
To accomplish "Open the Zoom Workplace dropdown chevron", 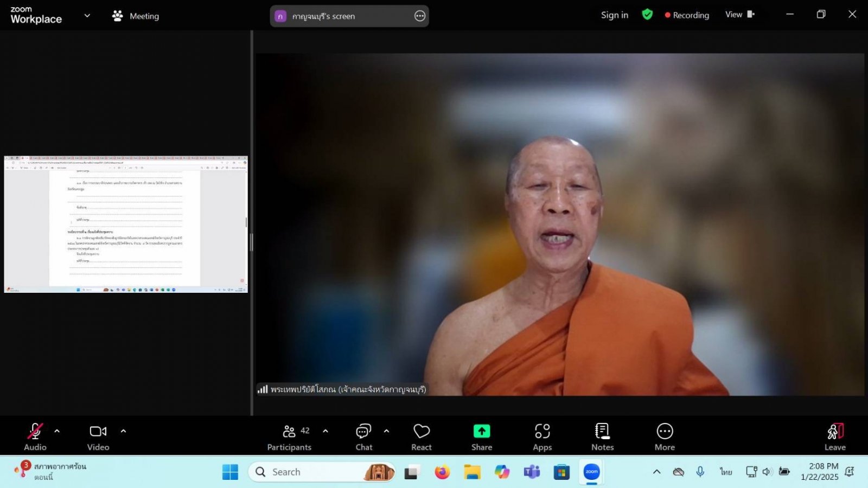I will 87,16.
